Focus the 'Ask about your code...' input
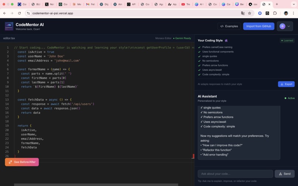The image size is (298, 186). coord(235,174)
